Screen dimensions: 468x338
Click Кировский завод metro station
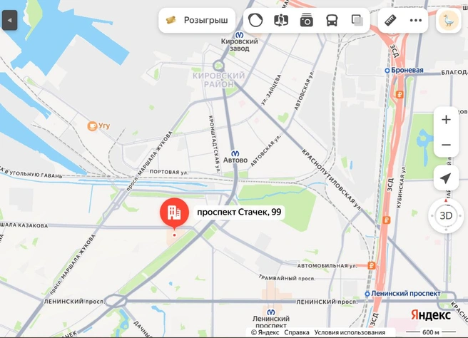239,35
